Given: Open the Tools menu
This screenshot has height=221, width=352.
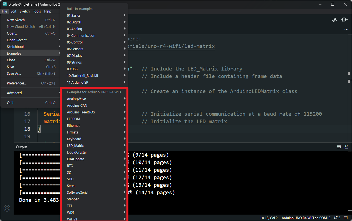Looking at the screenshot, I should click(37, 11).
